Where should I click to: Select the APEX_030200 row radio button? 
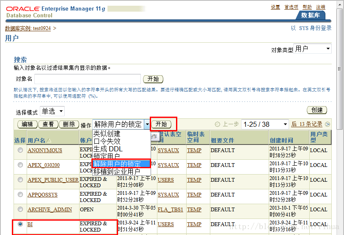click(x=20, y=165)
